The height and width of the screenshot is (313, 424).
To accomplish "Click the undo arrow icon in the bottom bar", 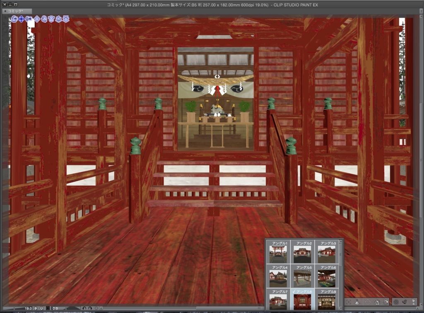I will pos(84,308).
